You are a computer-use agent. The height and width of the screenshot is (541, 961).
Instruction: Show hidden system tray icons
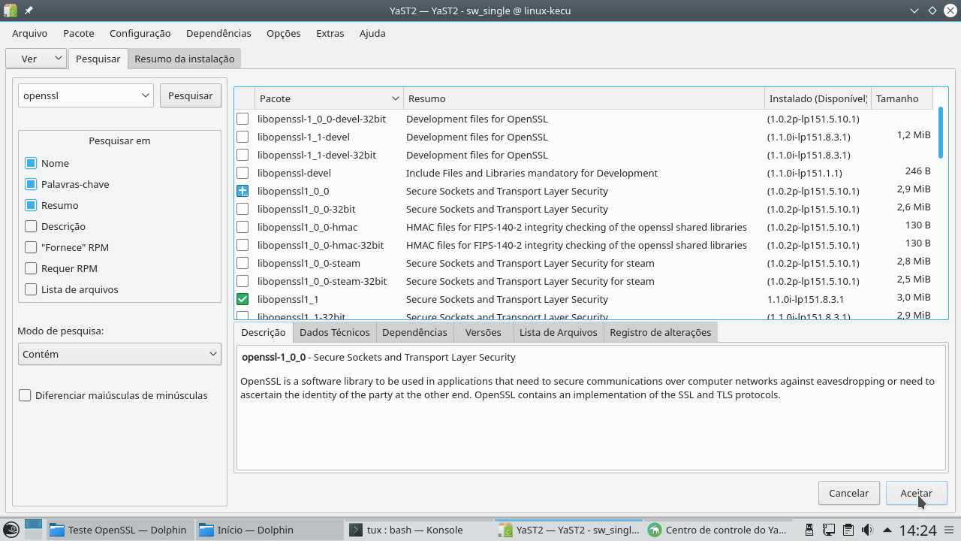point(887,530)
